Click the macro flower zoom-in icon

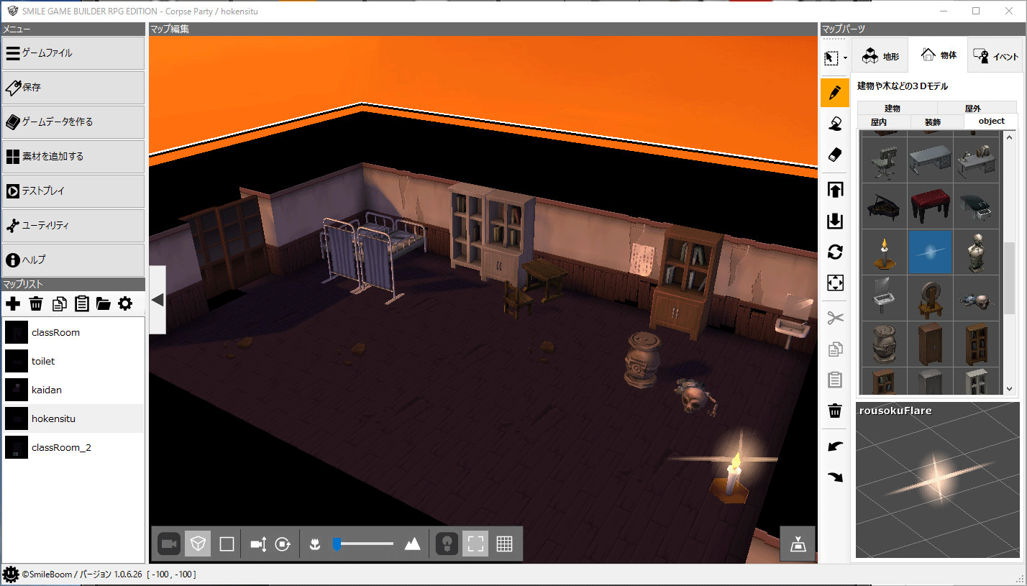coord(314,544)
